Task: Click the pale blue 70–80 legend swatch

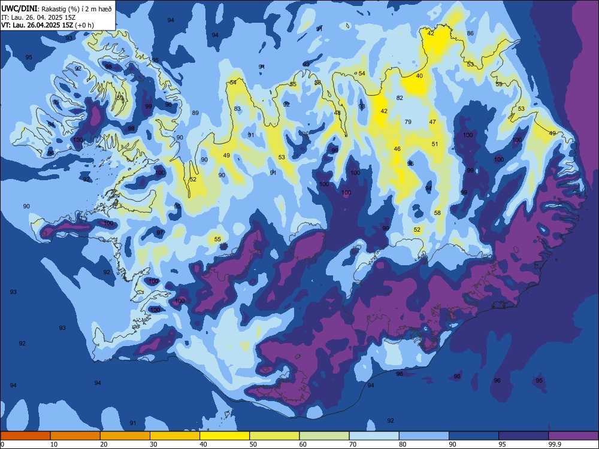Action: coord(374,436)
